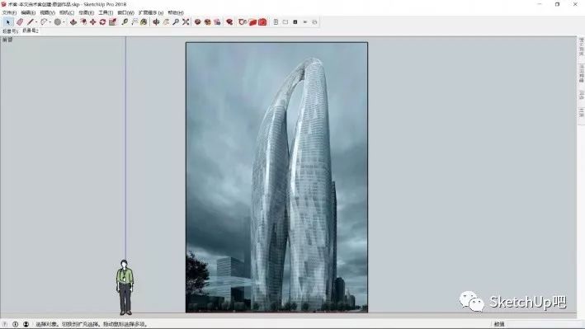Open the 相机(C) camera menu

(x=67, y=12)
